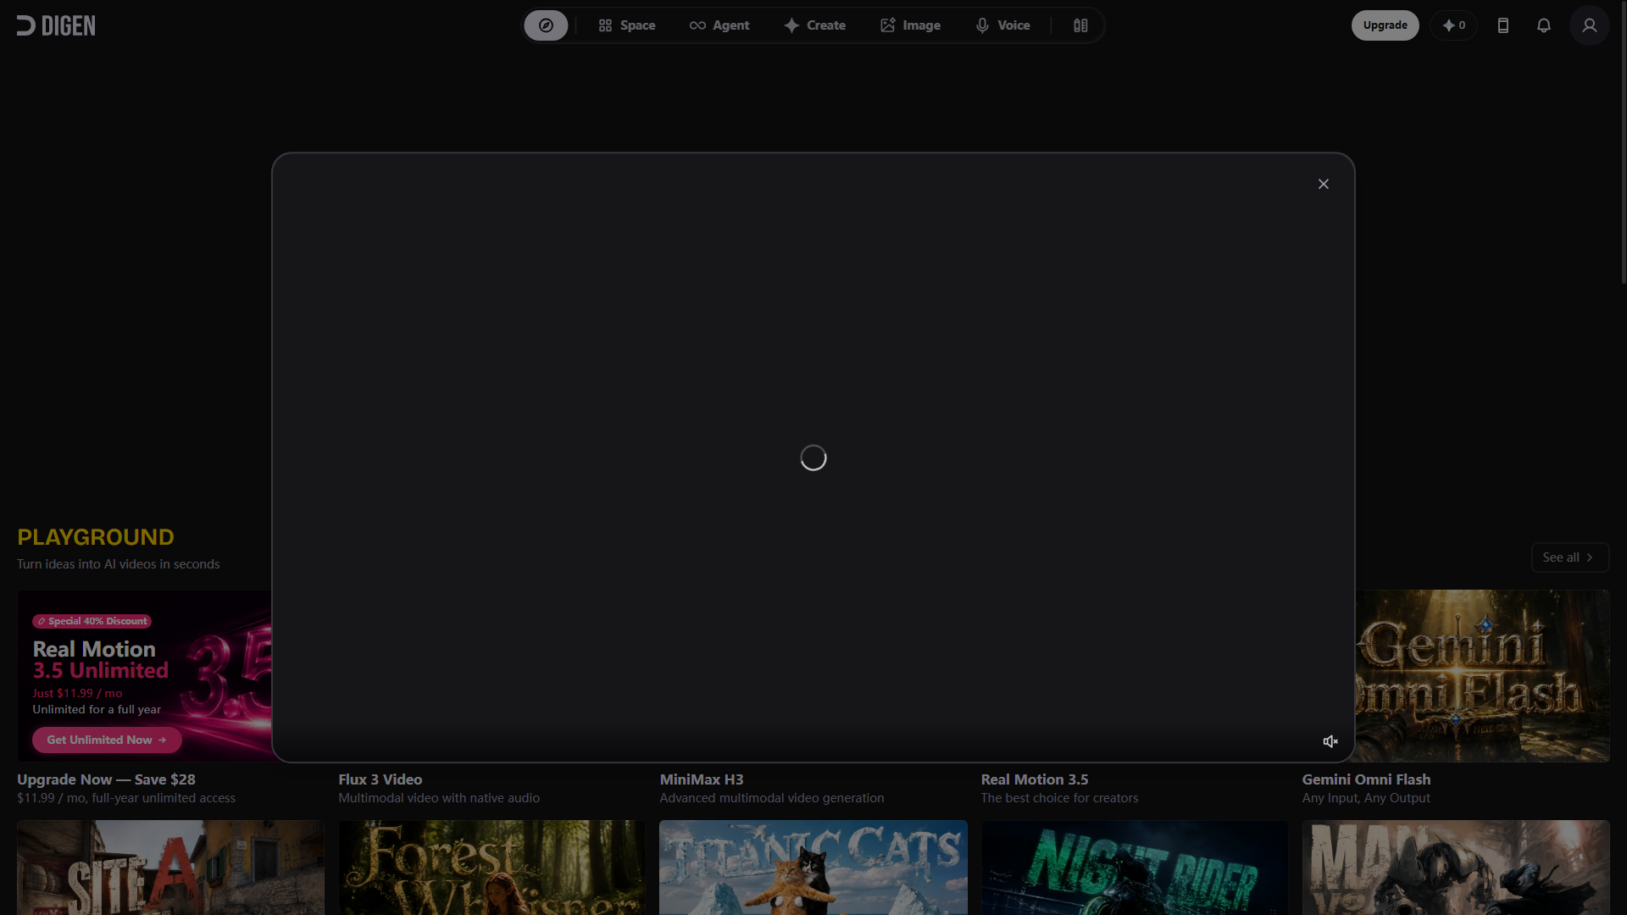The image size is (1627, 915).
Task: Open the credits balance indicator
Action: coord(1454,25)
